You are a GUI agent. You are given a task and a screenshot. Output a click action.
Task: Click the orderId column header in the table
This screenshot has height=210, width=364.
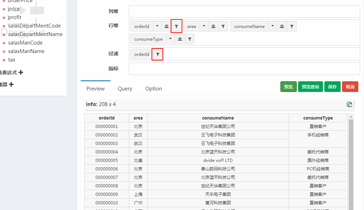[107, 118]
